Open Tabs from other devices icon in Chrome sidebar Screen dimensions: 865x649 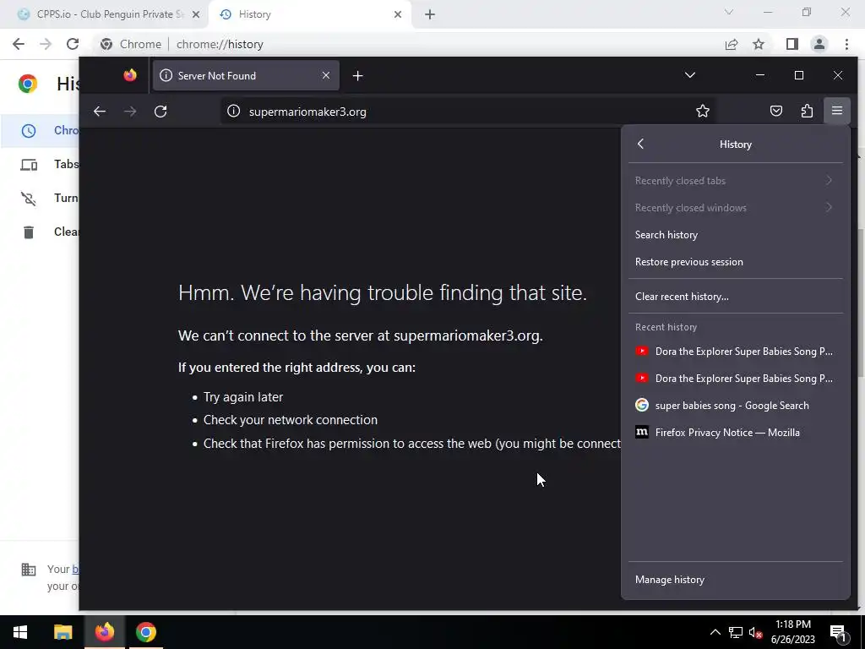[29, 165]
